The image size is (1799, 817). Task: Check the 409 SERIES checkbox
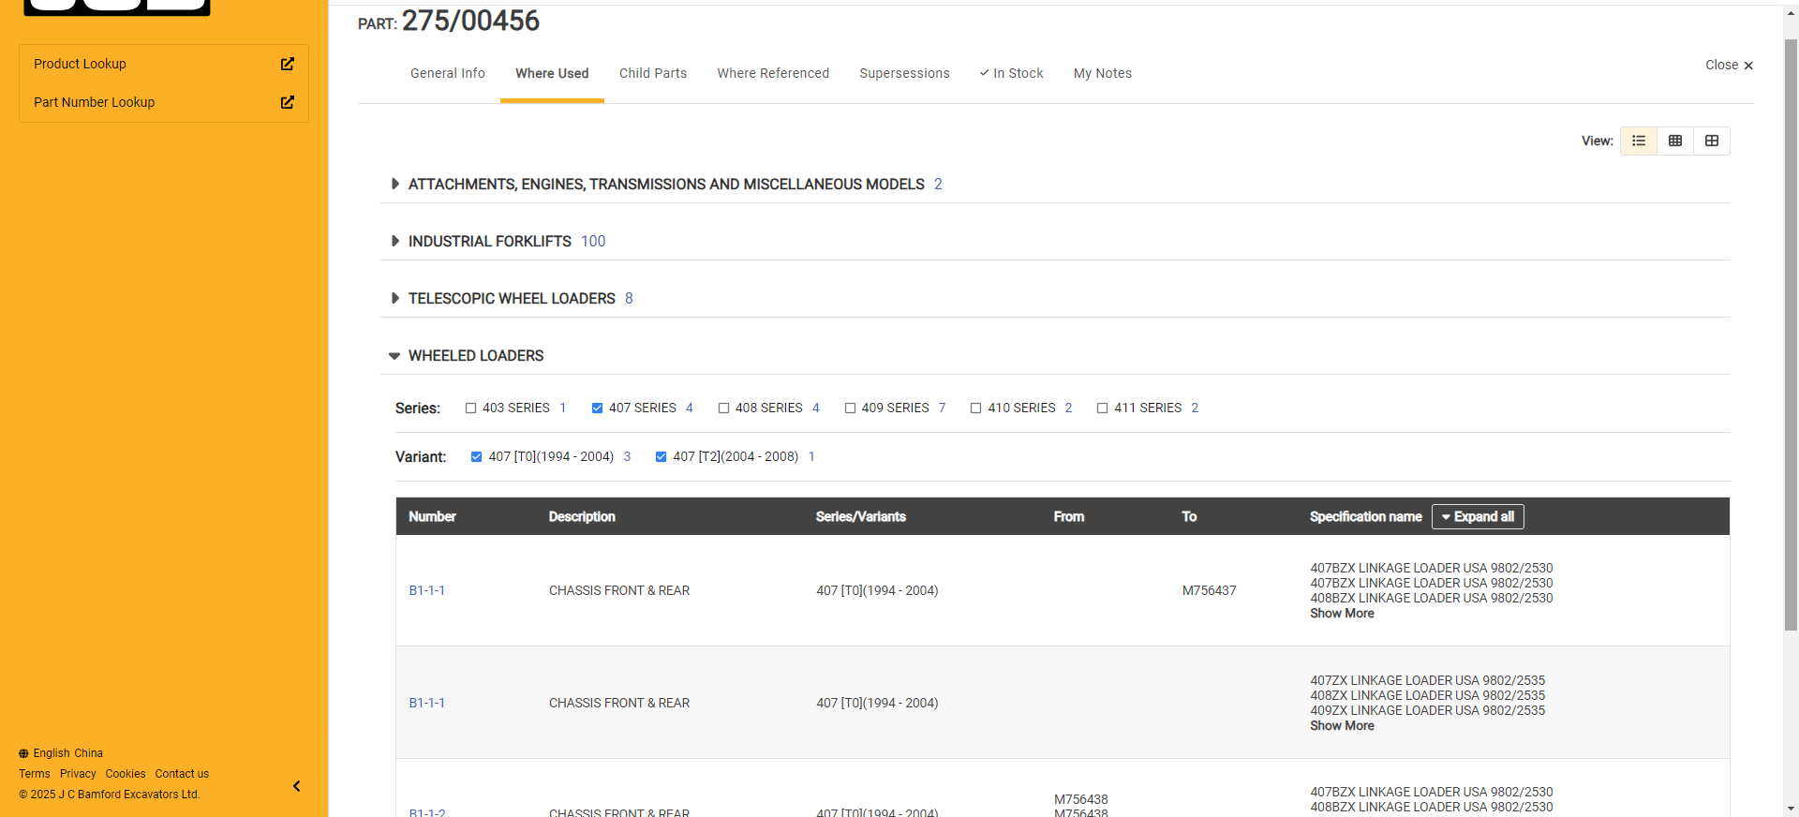click(x=850, y=408)
